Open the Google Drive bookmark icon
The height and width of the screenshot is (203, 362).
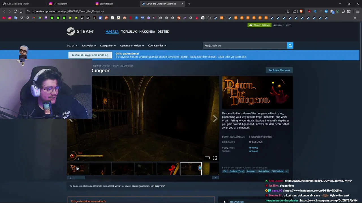tap(40, 18)
